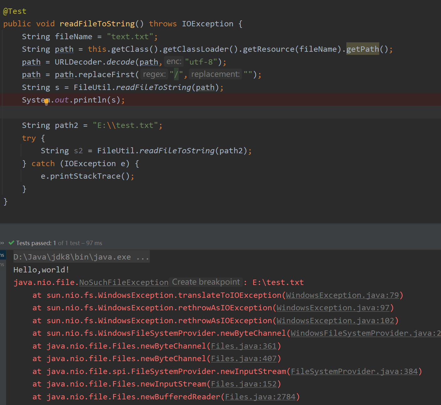The height and width of the screenshot is (405, 441).
Task: Click the newBufferedReader stack frame text
Action: click(x=181, y=397)
